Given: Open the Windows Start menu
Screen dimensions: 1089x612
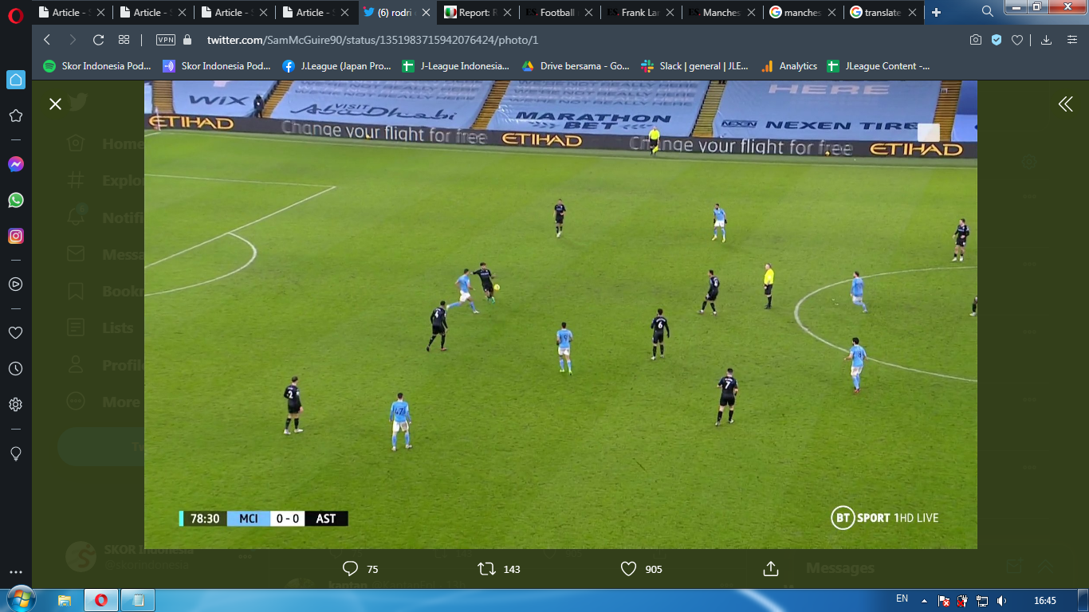Looking at the screenshot, I should 21,599.
